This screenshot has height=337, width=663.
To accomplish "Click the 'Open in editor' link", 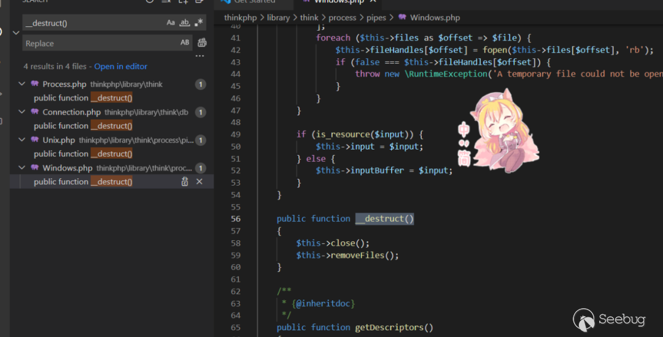I will click(x=120, y=66).
